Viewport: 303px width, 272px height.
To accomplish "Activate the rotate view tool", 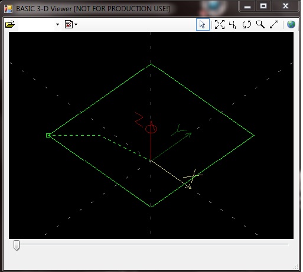I will tap(247, 25).
